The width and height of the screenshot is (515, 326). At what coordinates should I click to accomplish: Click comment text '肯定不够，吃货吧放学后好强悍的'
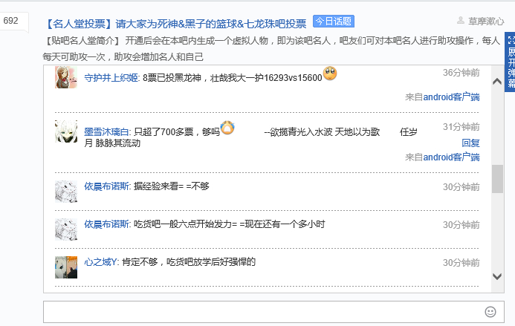pyautogui.click(x=189, y=262)
